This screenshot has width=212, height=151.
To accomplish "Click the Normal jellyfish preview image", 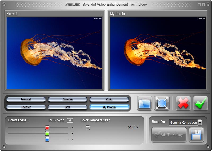I will 54,53.
